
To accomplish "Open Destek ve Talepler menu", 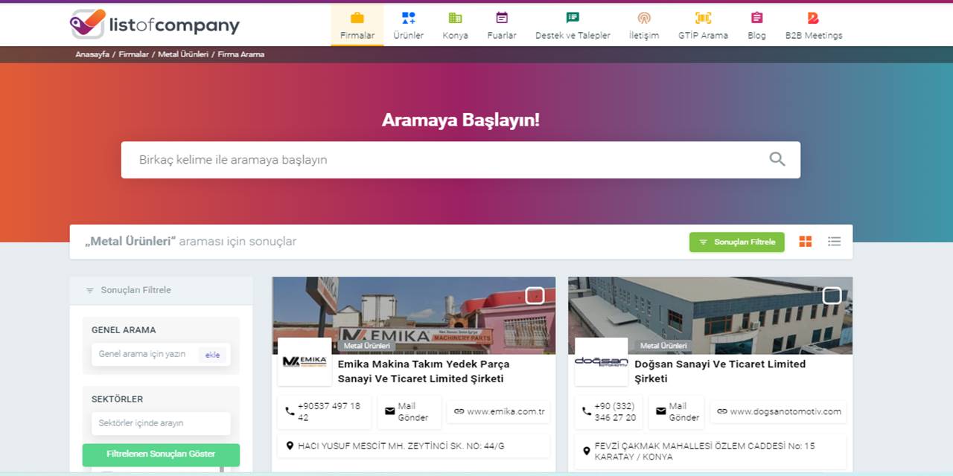I will [573, 25].
